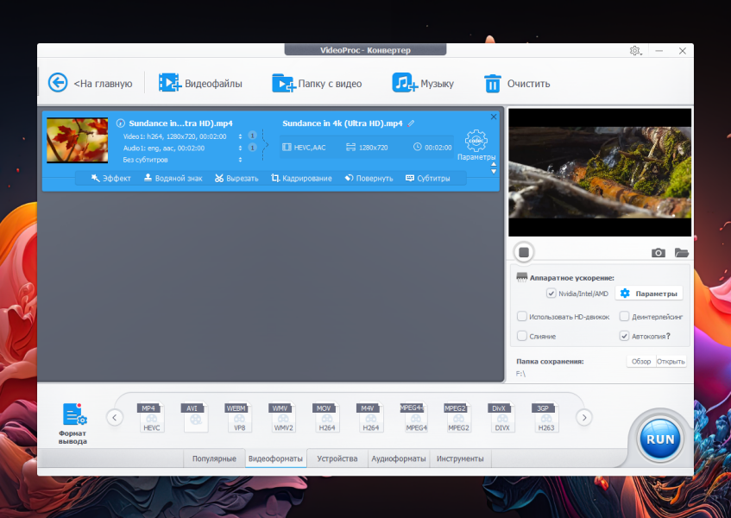This screenshot has width=731, height=518.
Task: Open the Эффект tool
Action: 110,178
